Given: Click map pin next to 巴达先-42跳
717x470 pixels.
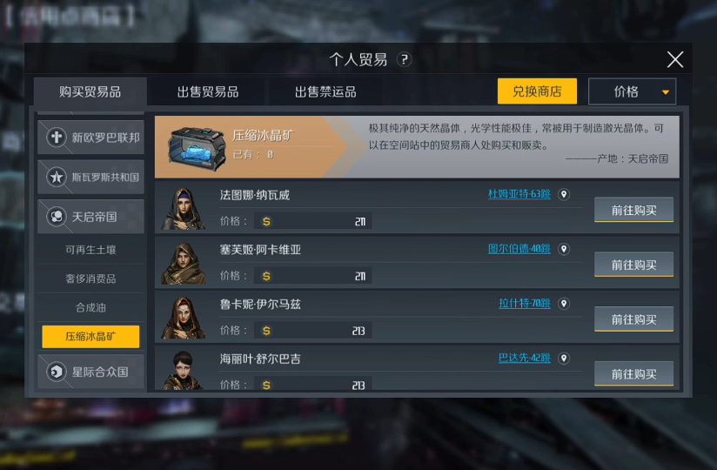Looking at the screenshot, I should point(564,359).
